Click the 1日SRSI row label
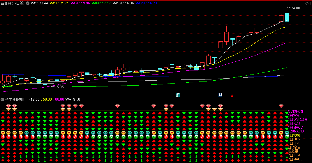312x163 pixels. pyautogui.click(x=295, y=143)
